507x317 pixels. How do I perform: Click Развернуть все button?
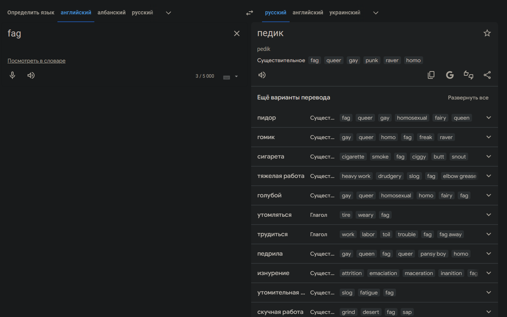[x=468, y=98]
